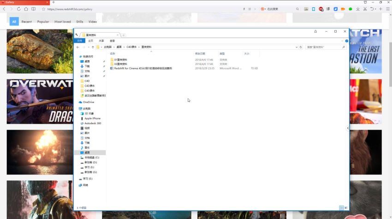Open the blue note extension icon
Viewport: 392px width, 219px height.
pos(335,9)
